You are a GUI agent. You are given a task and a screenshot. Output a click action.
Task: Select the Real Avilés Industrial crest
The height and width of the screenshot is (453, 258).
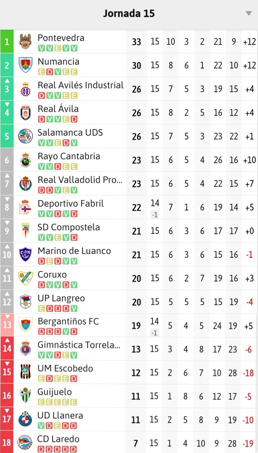click(26, 89)
